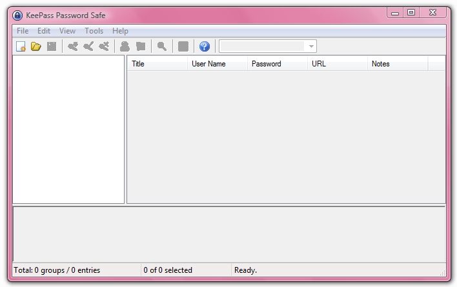Click the KeePass lock icon in title bar
457x287 pixels.
17,15
